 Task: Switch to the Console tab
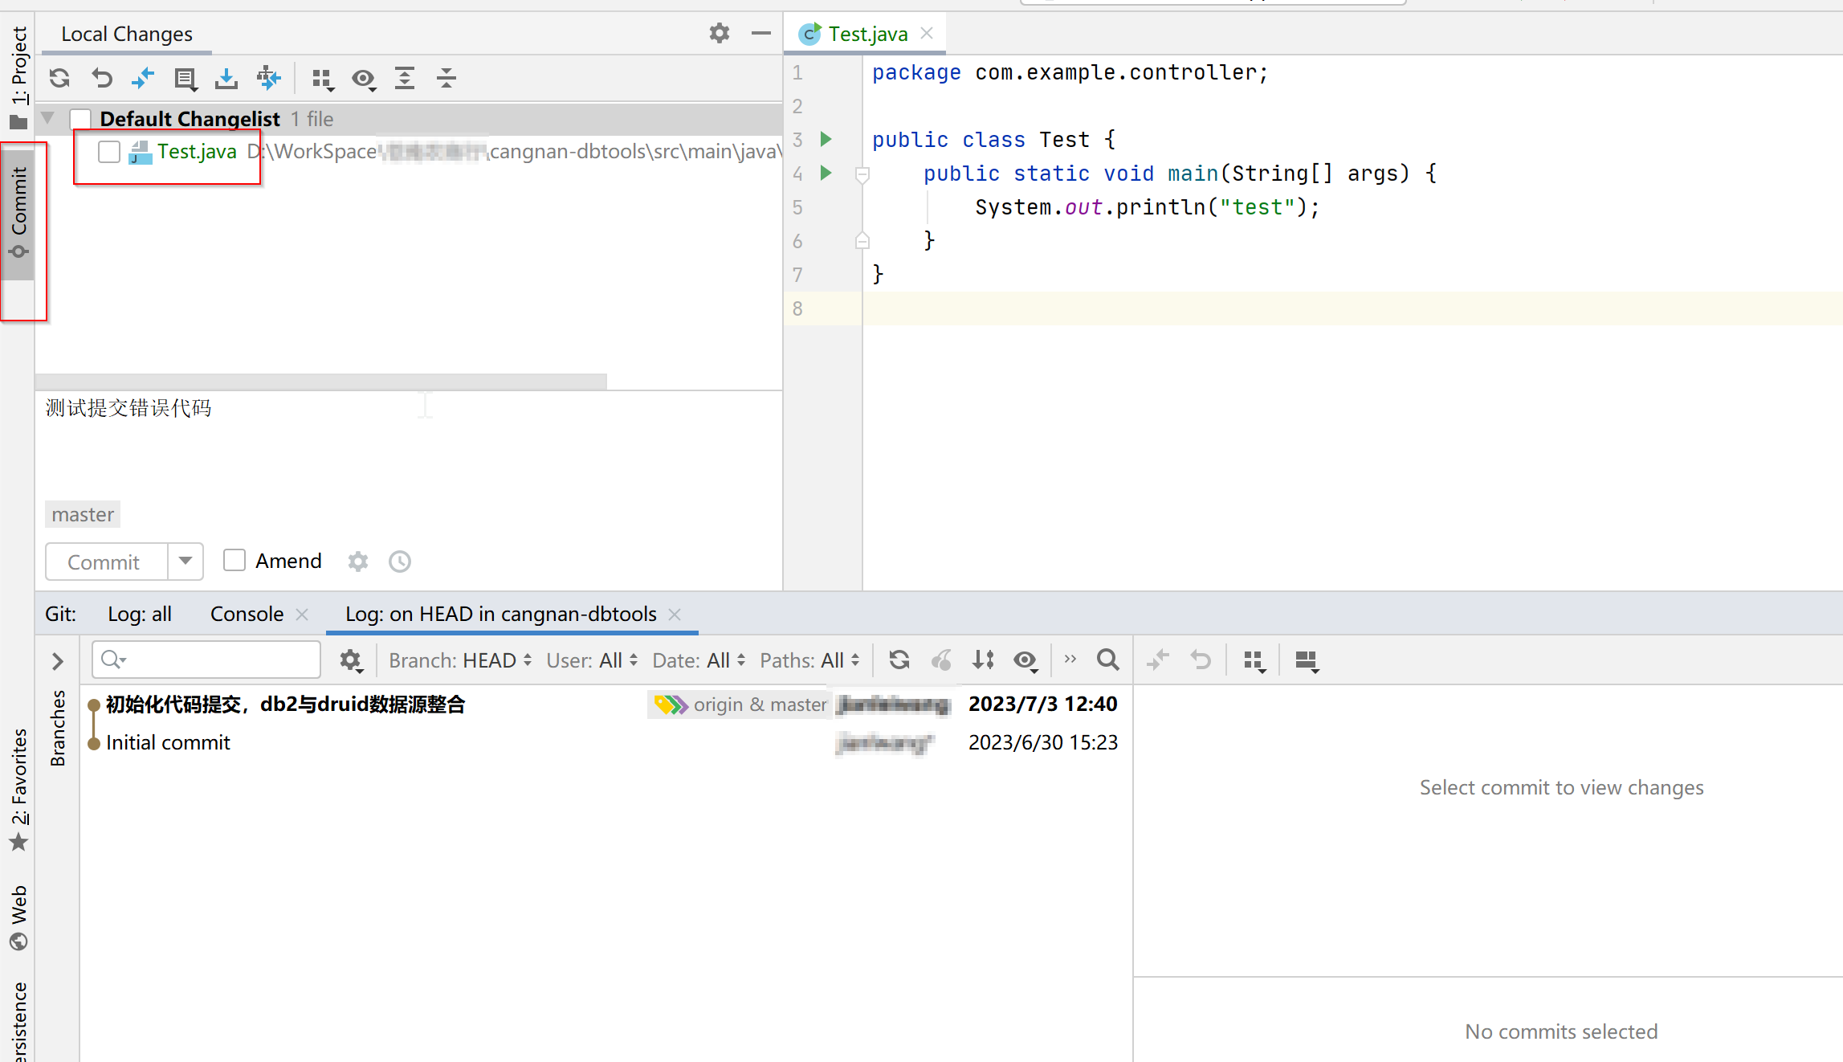pos(247,614)
